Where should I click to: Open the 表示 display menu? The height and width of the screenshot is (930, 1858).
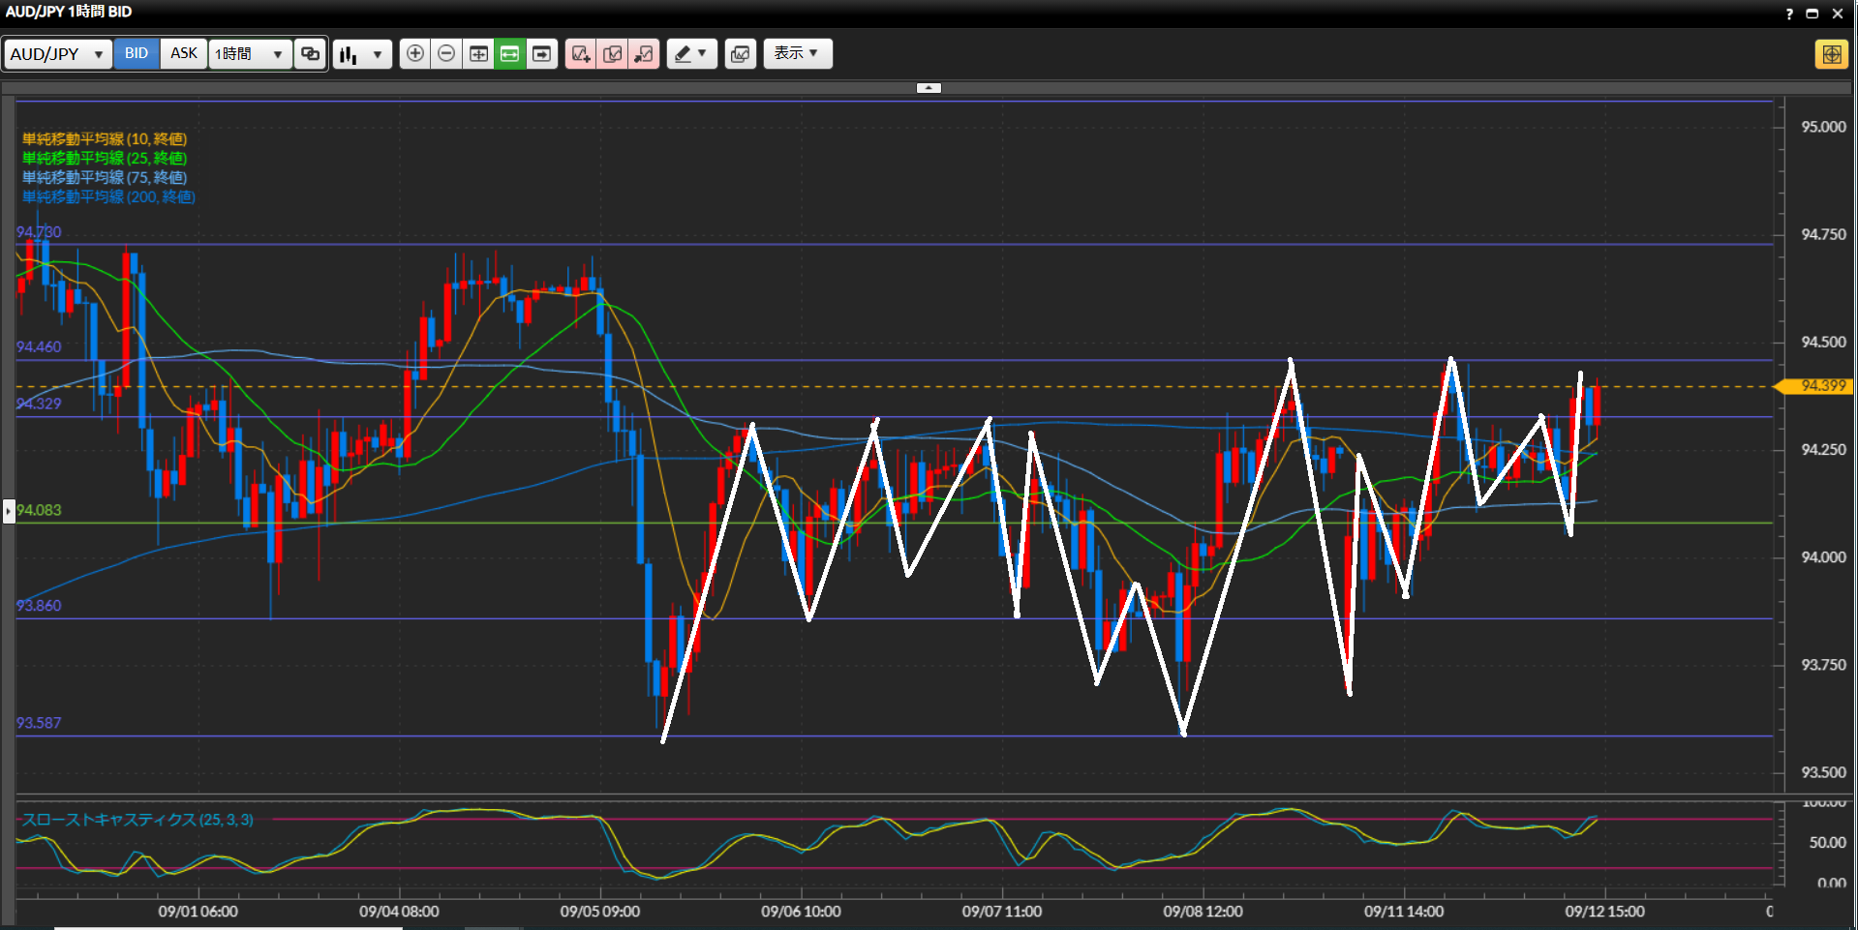click(x=797, y=53)
